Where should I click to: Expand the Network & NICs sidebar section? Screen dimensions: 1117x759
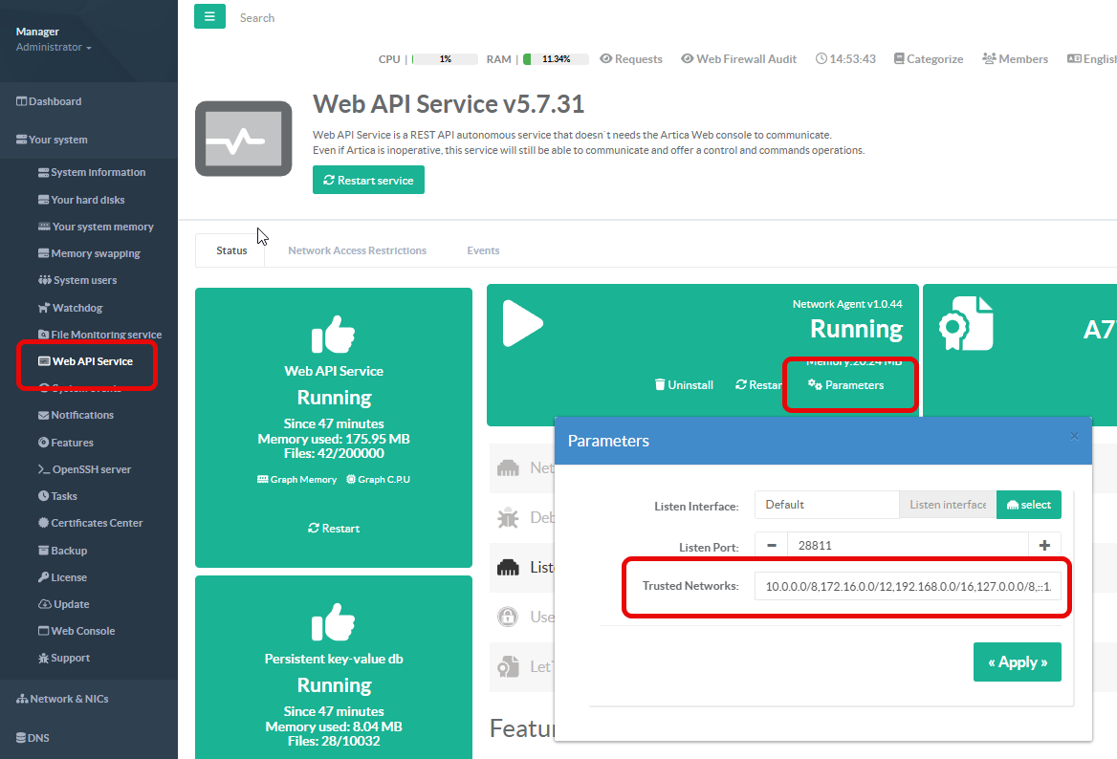[63, 699]
